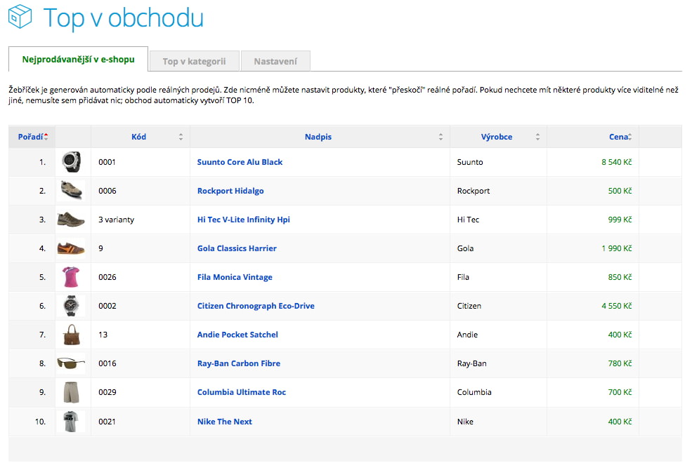Open the Suunto Core Alu Black product link
The width and height of the screenshot is (692, 463).
pyautogui.click(x=240, y=162)
